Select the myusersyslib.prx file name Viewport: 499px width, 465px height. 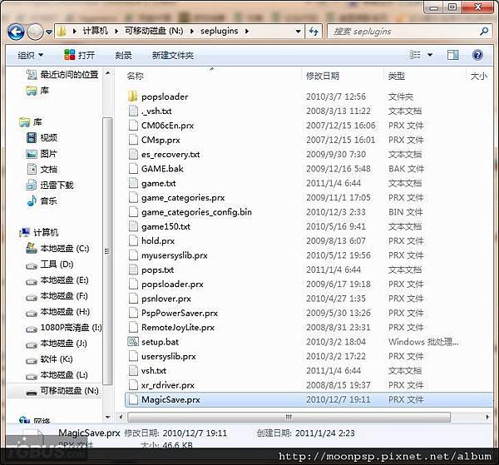point(175,255)
